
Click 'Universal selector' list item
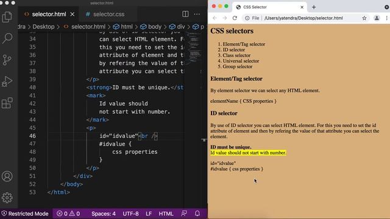[241, 61]
